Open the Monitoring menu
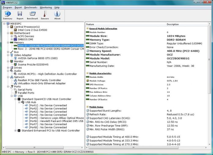The image size is (213, 155). pyautogui.click(x=46, y=7)
